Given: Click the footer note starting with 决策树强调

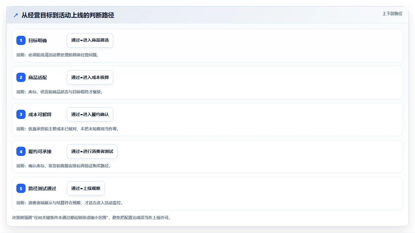Looking at the screenshot, I should click(x=91, y=218).
